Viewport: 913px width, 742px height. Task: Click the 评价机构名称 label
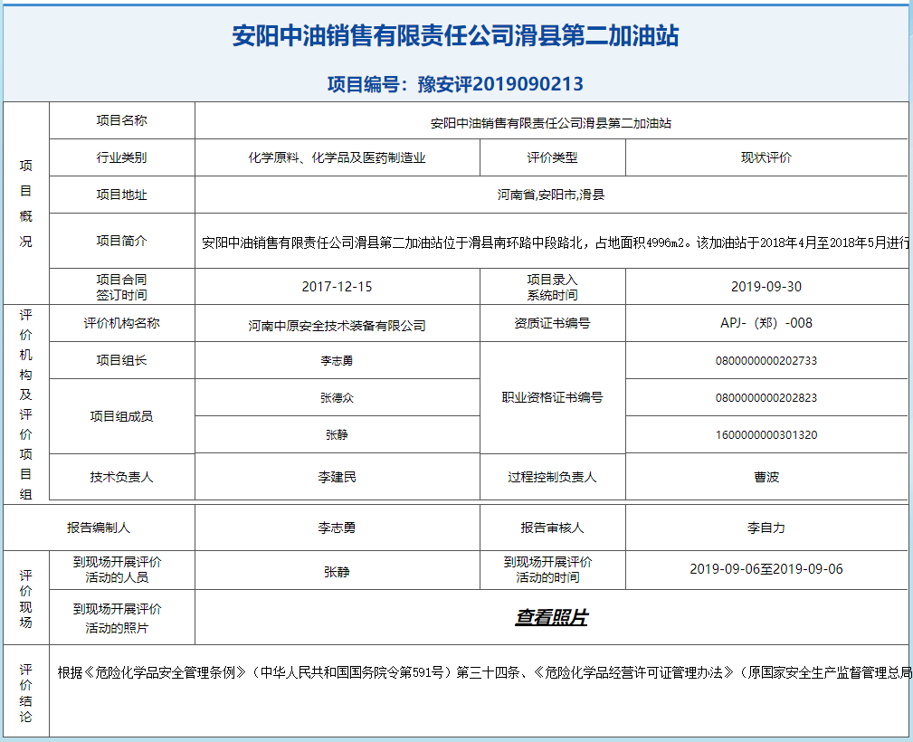121,323
